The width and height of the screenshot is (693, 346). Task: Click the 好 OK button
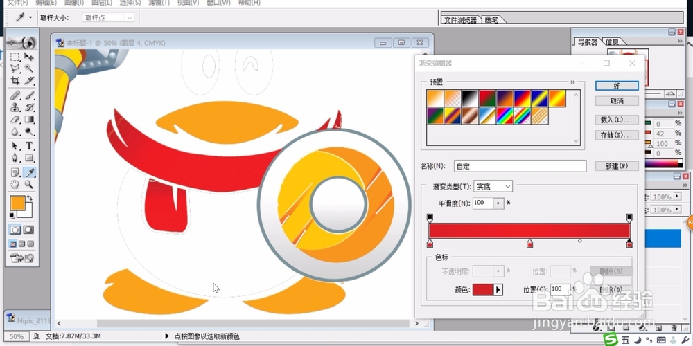[x=617, y=86]
